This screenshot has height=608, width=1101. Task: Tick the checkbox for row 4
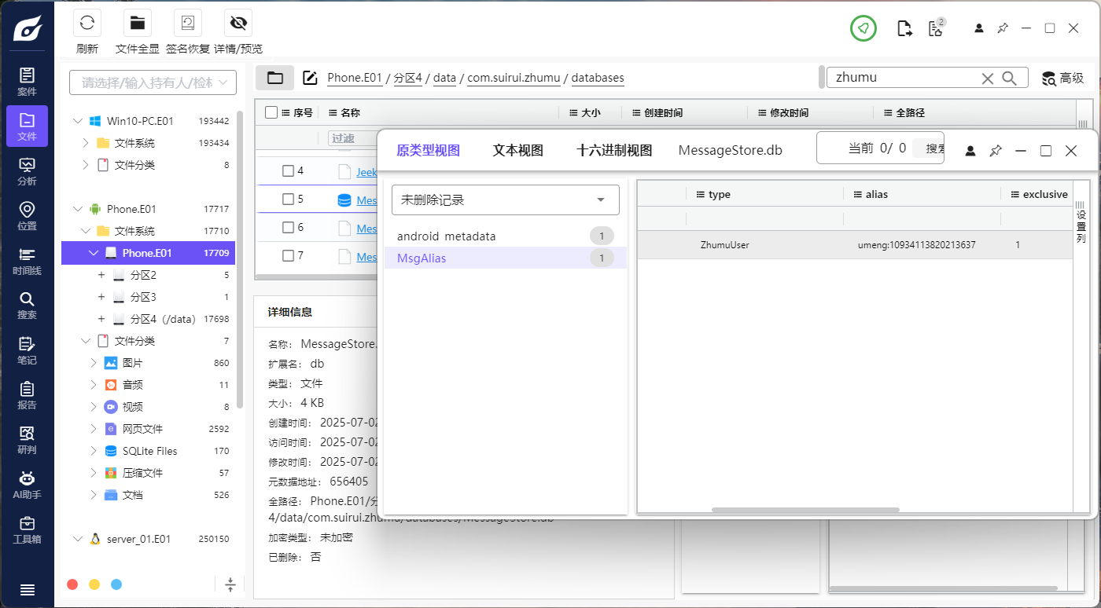point(288,170)
